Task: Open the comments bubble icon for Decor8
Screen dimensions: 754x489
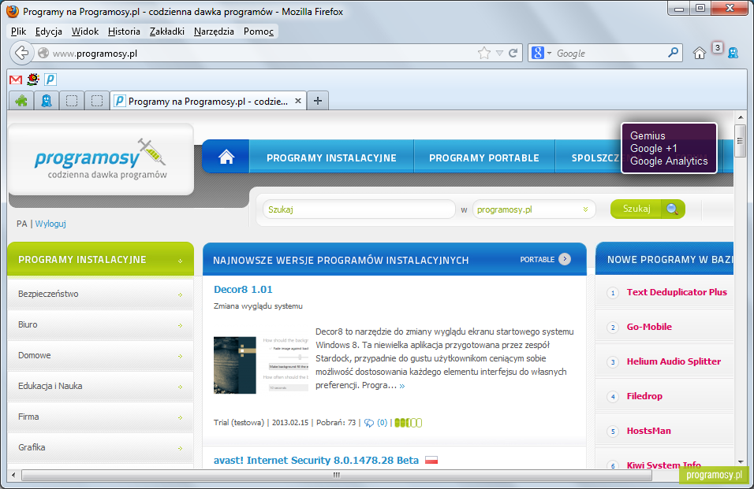Action: coord(369,423)
